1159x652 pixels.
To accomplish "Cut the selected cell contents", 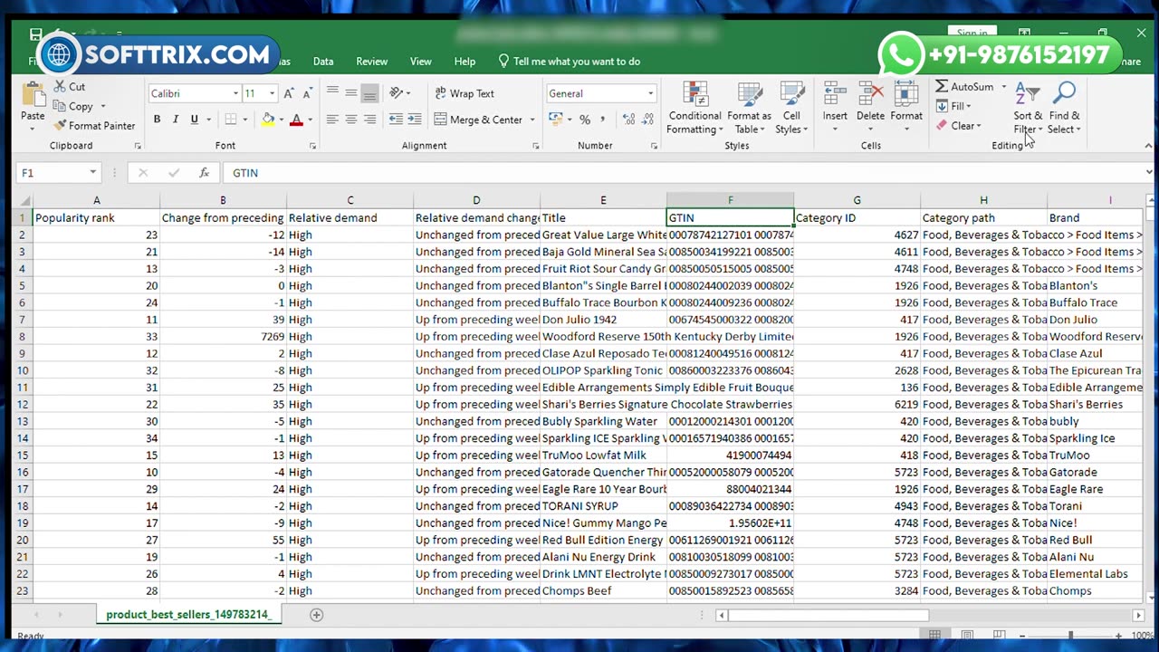I will (69, 87).
